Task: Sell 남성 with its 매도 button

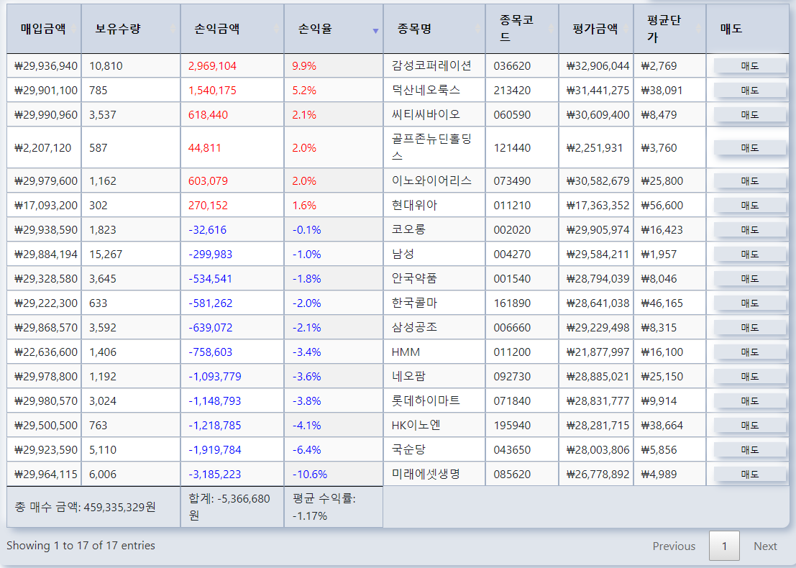Action: (x=750, y=255)
